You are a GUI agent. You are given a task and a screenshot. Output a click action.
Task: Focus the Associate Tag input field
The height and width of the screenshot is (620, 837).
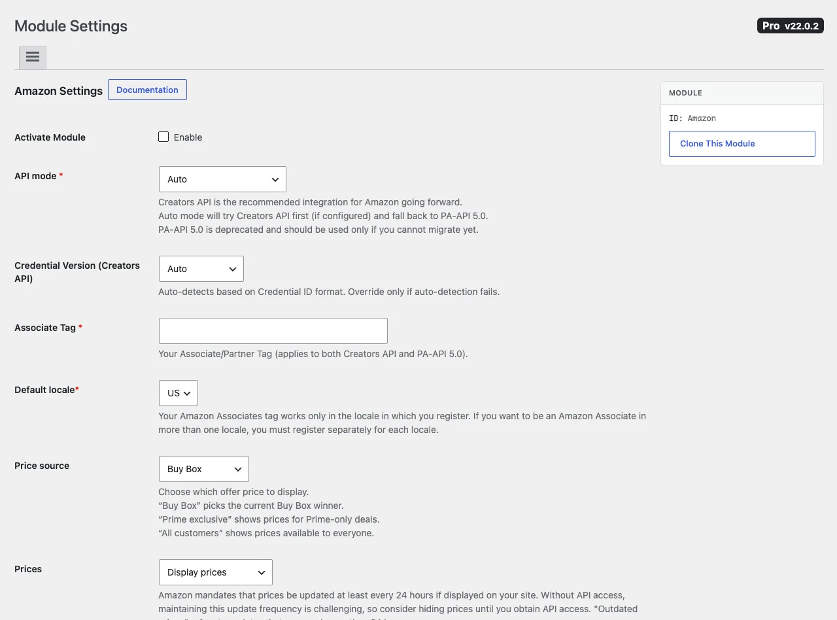tap(273, 331)
